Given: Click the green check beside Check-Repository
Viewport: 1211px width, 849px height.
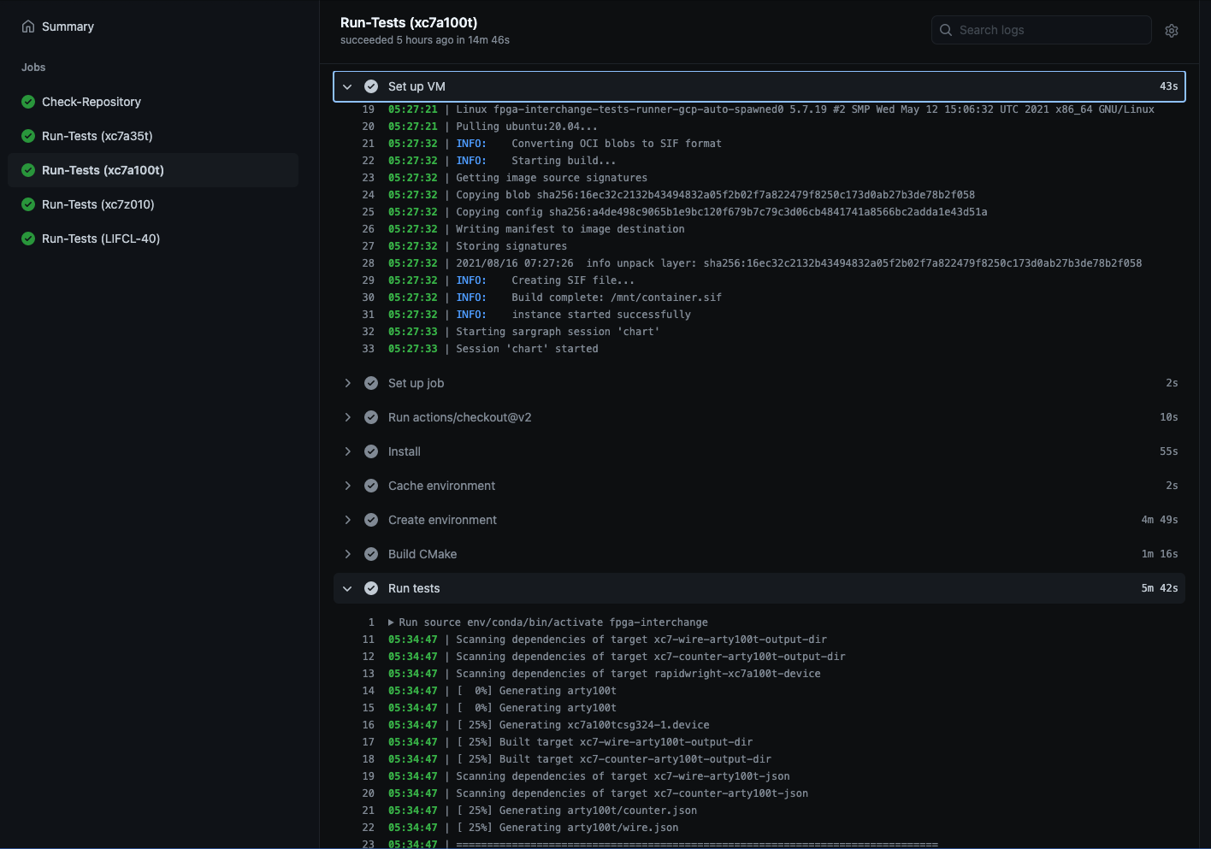Looking at the screenshot, I should (x=28, y=102).
